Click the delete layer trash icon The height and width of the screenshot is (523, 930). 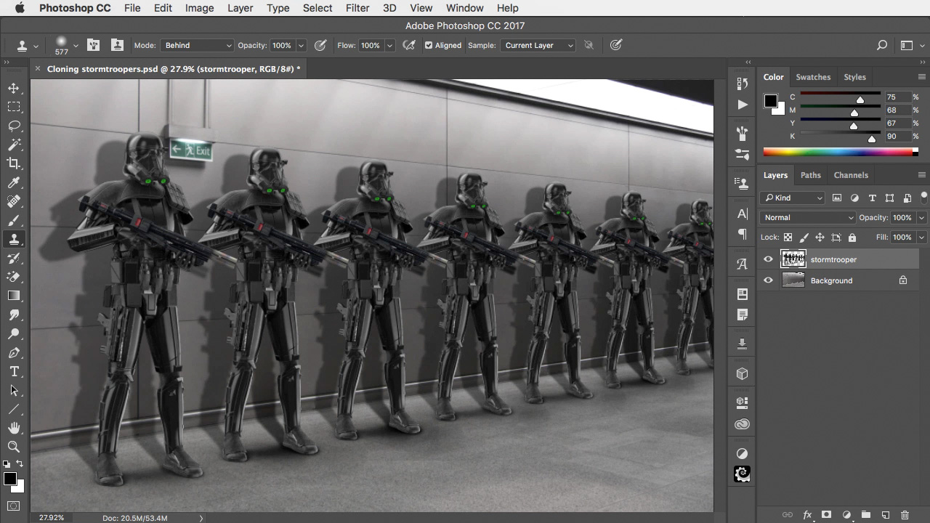click(905, 515)
